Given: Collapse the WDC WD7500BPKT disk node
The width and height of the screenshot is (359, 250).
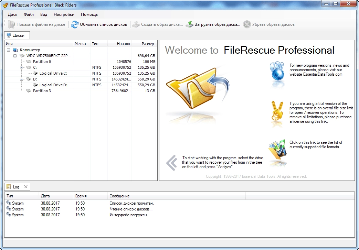Looking at the screenshot, I should tap(15, 56).
